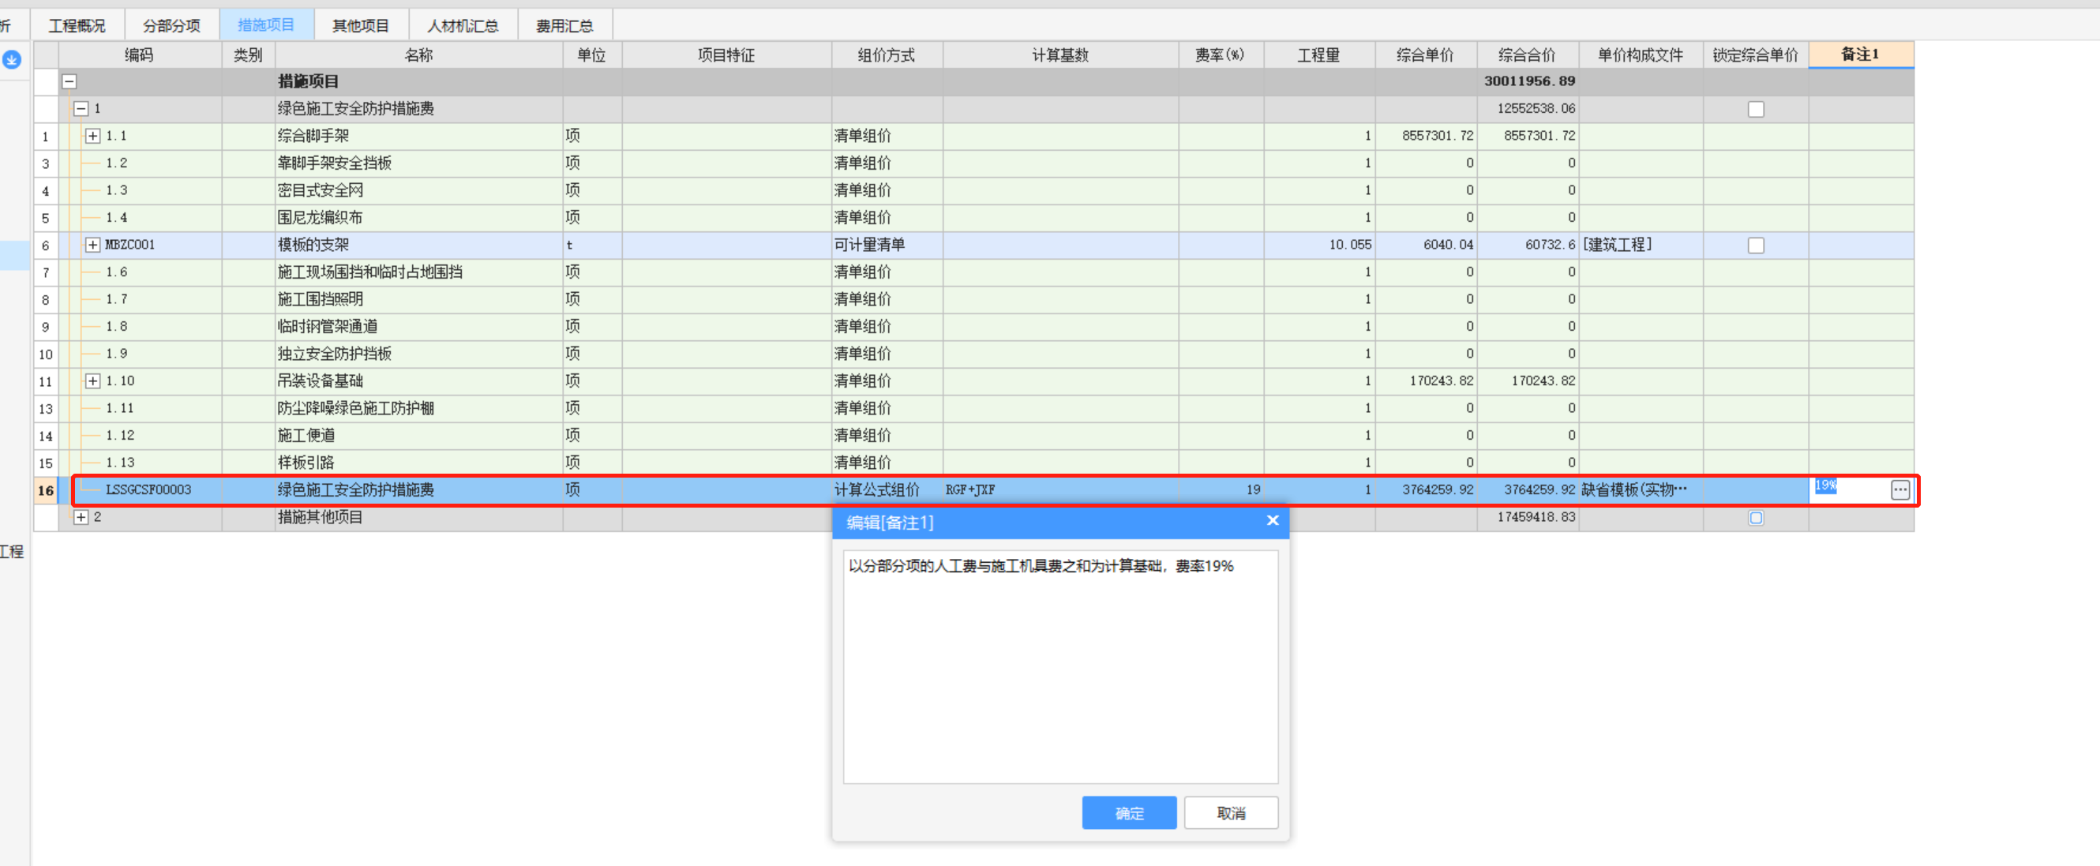Collapse the top 措施项目 root node
The width and height of the screenshot is (2100, 866).
click(x=69, y=81)
